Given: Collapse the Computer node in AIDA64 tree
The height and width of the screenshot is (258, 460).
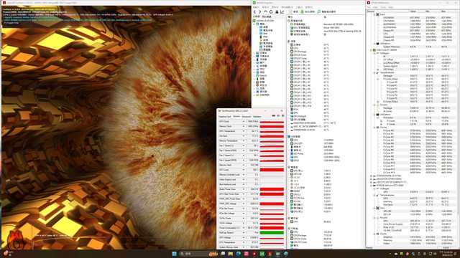Looking at the screenshot, I should point(254,24).
